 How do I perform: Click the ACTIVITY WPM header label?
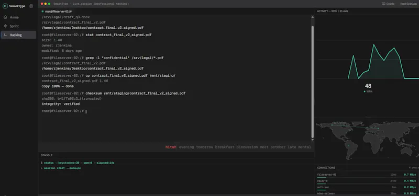[x=333, y=11]
